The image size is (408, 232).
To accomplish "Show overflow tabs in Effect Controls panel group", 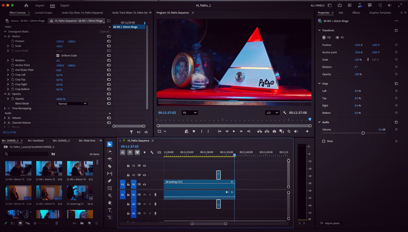I will (150, 13).
